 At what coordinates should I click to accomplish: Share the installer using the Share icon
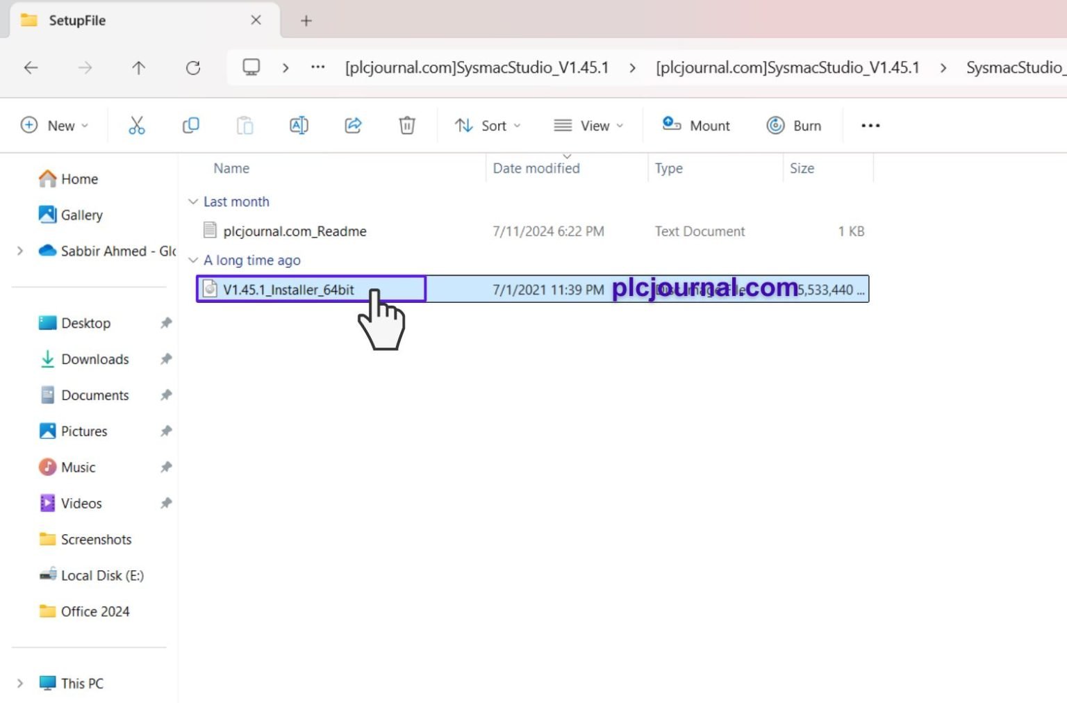click(353, 125)
